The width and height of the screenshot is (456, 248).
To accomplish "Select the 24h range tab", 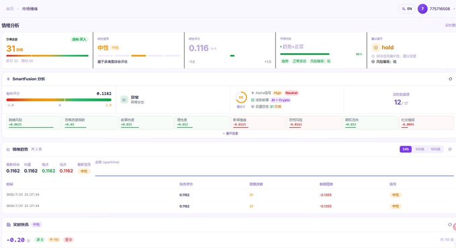I will [x=406, y=149].
